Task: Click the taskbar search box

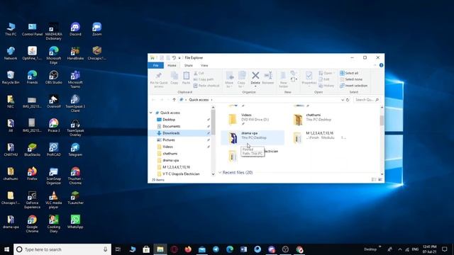Action: click(x=62, y=249)
